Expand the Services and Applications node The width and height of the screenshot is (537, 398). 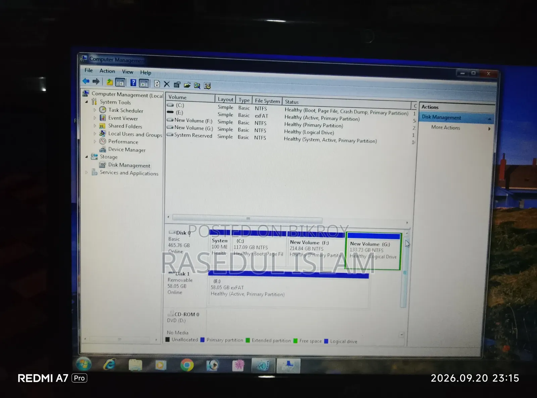pos(87,172)
